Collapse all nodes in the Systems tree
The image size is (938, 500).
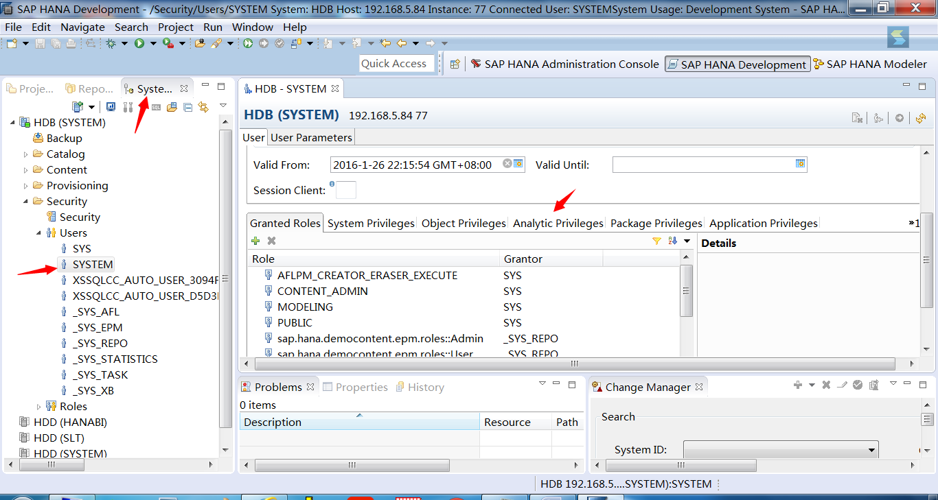click(187, 106)
